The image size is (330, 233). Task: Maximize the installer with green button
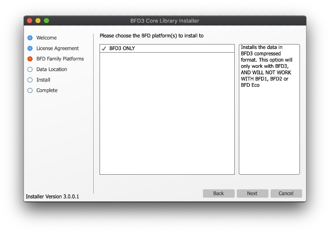[x=47, y=21]
